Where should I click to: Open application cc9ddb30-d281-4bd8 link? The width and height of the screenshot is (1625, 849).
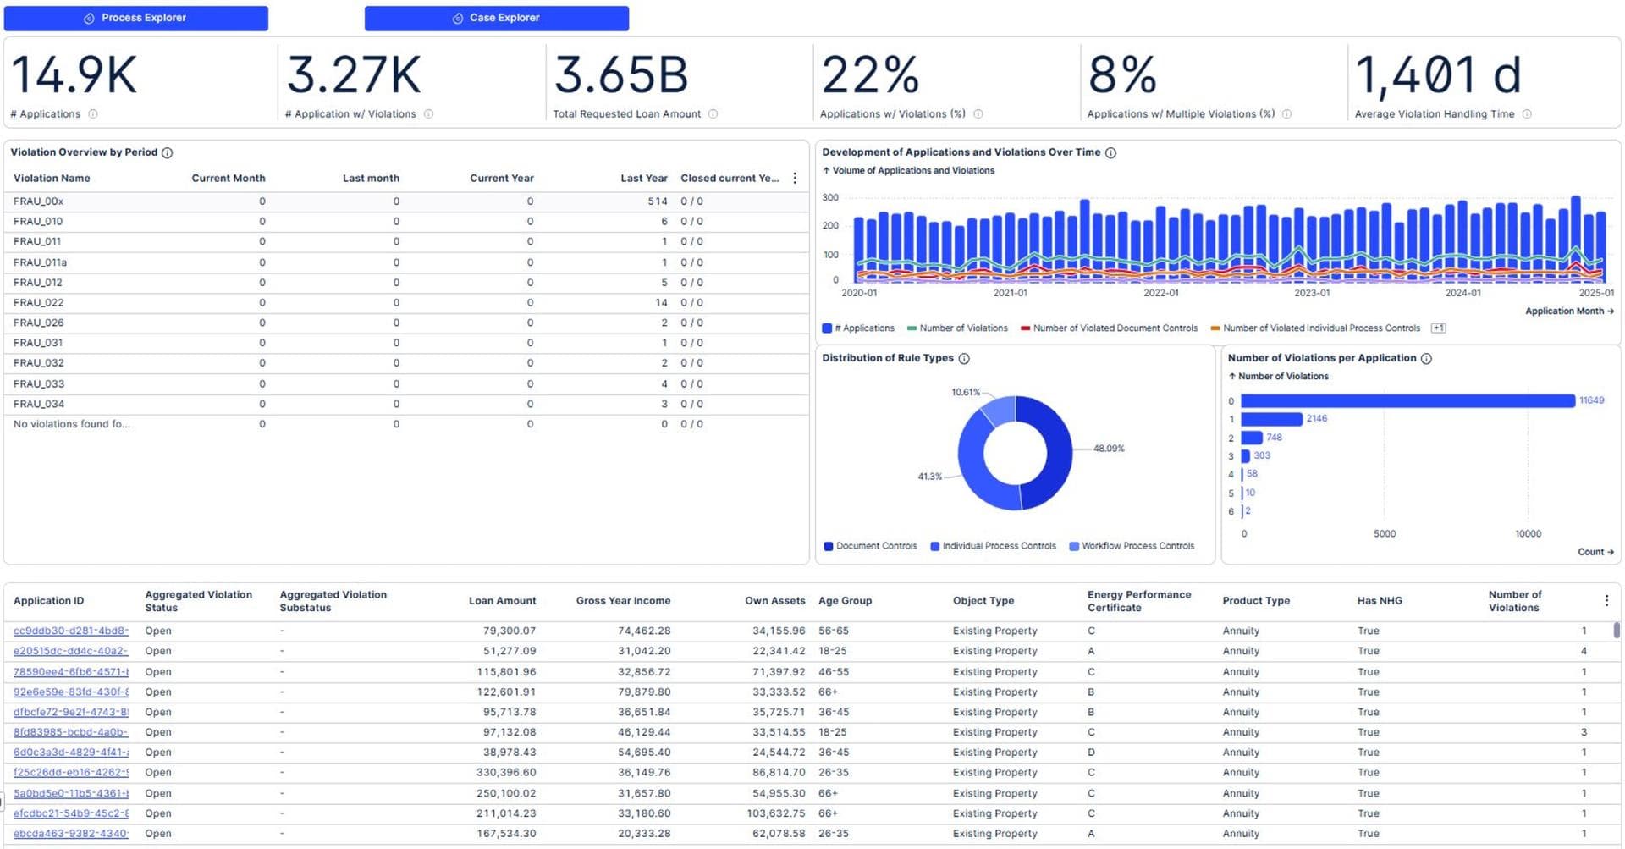pyautogui.click(x=70, y=631)
